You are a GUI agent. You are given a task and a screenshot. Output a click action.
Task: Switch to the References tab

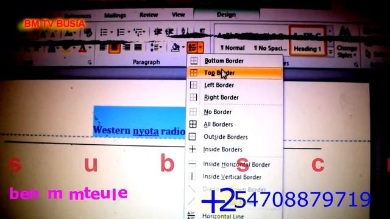(77, 16)
